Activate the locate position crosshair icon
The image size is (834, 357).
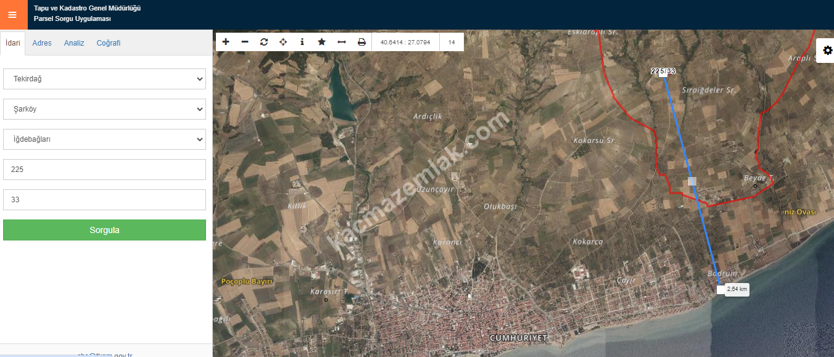(x=283, y=42)
